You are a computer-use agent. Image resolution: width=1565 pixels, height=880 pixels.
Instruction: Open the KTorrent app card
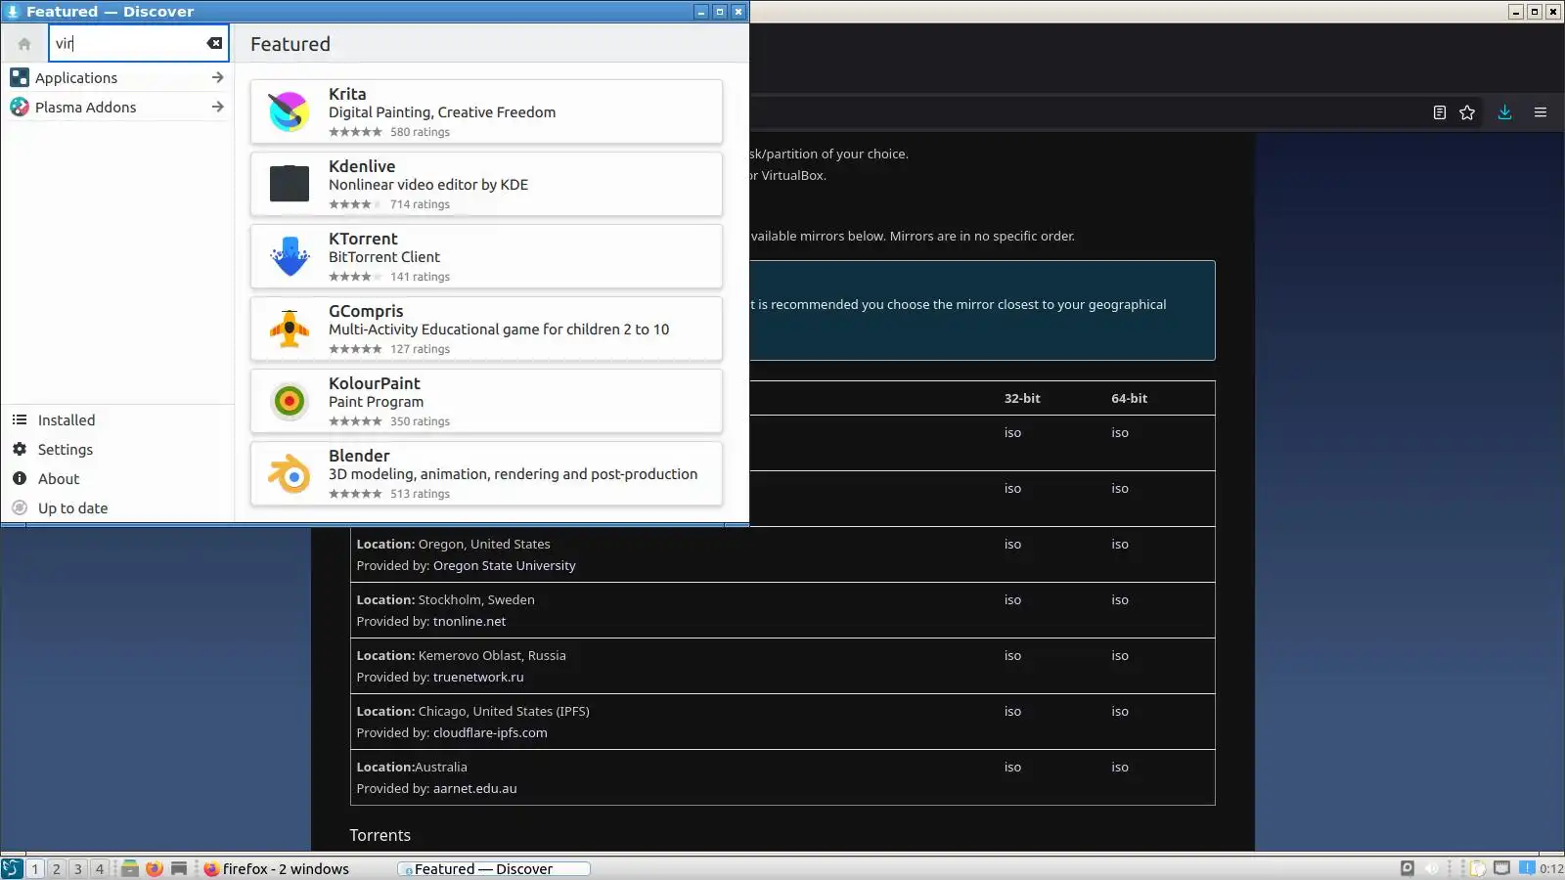click(486, 256)
